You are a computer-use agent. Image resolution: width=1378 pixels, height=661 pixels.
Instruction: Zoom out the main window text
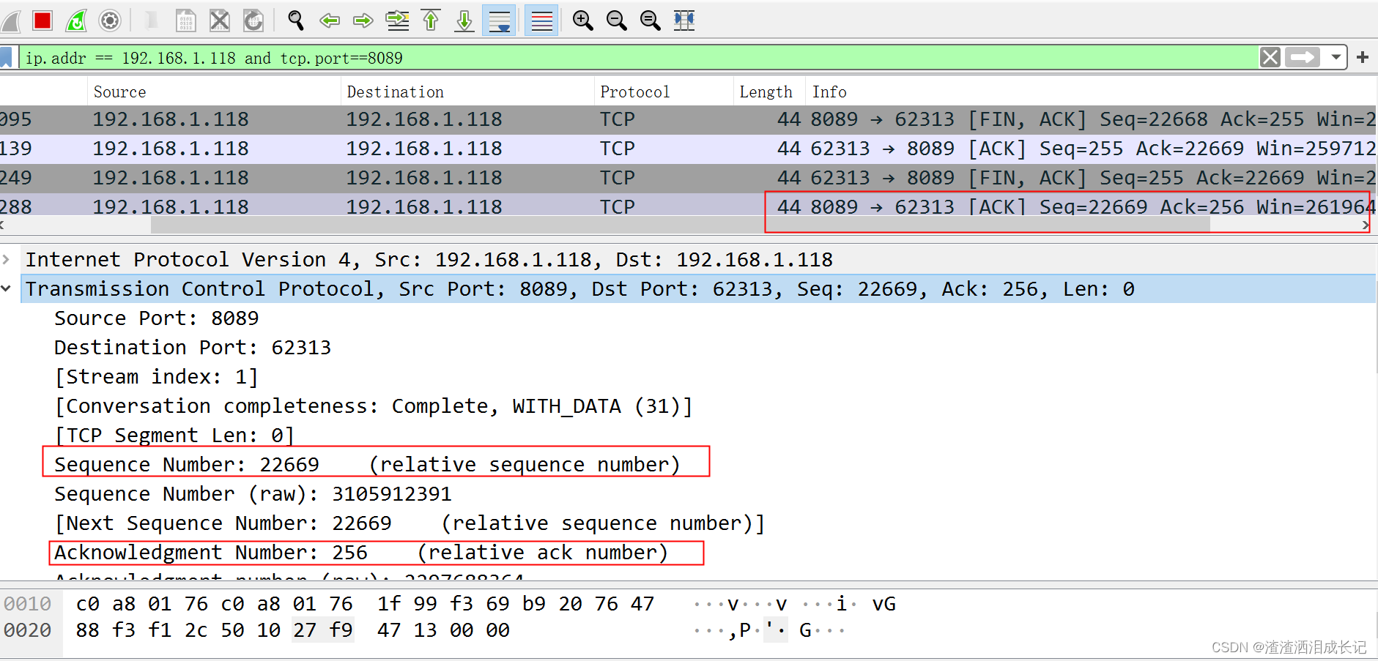tap(617, 20)
